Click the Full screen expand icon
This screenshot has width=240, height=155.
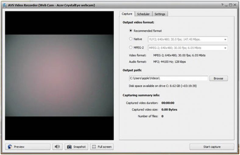[x=94, y=147]
